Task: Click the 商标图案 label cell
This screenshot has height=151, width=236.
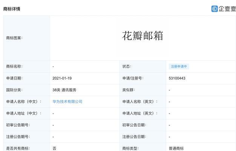Action: coord(26,38)
